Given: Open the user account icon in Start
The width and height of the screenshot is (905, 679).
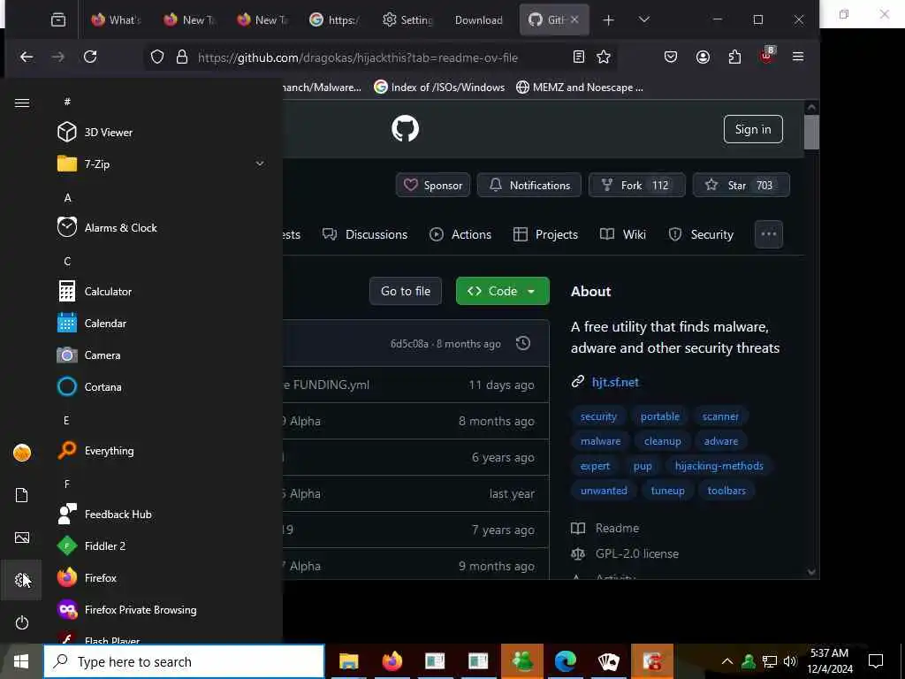Looking at the screenshot, I should [22, 453].
